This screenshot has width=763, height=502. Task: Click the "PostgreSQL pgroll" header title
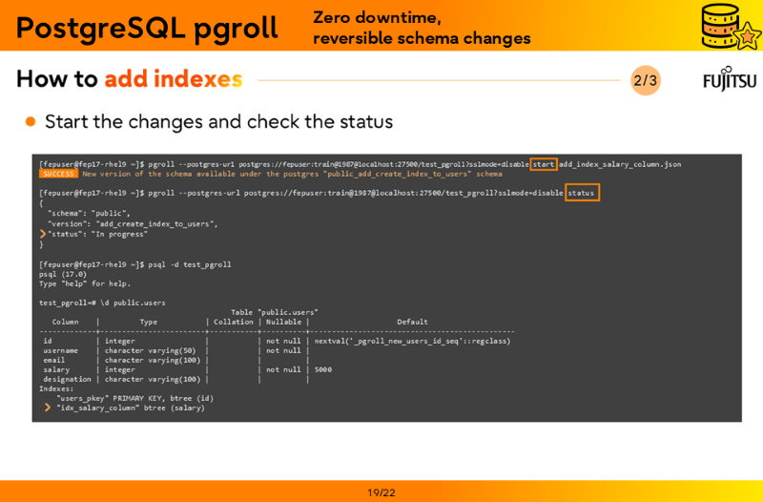click(147, 28)
